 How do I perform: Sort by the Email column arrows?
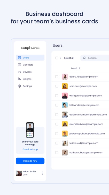point(80,68)
